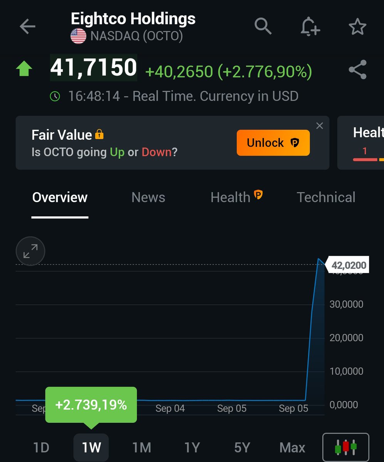Select the Overview tab

[x=60, y=198]
